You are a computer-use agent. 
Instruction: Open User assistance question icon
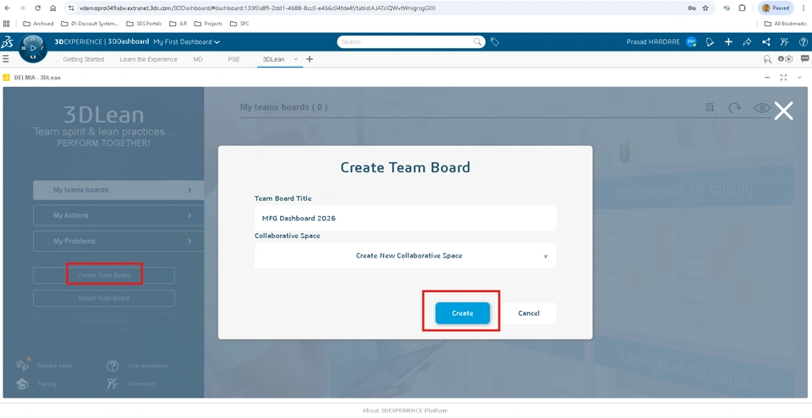pos(112,366)
